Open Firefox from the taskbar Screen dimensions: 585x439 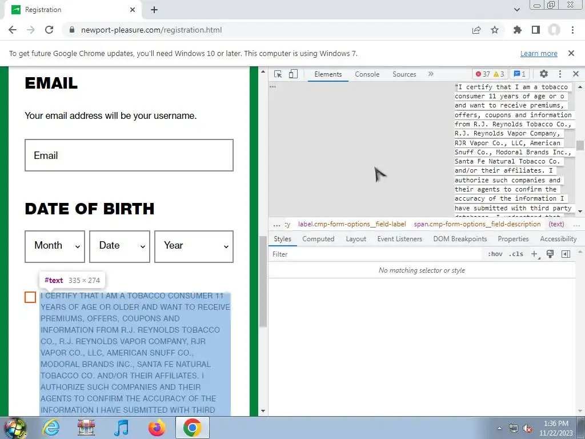[157, 428]
